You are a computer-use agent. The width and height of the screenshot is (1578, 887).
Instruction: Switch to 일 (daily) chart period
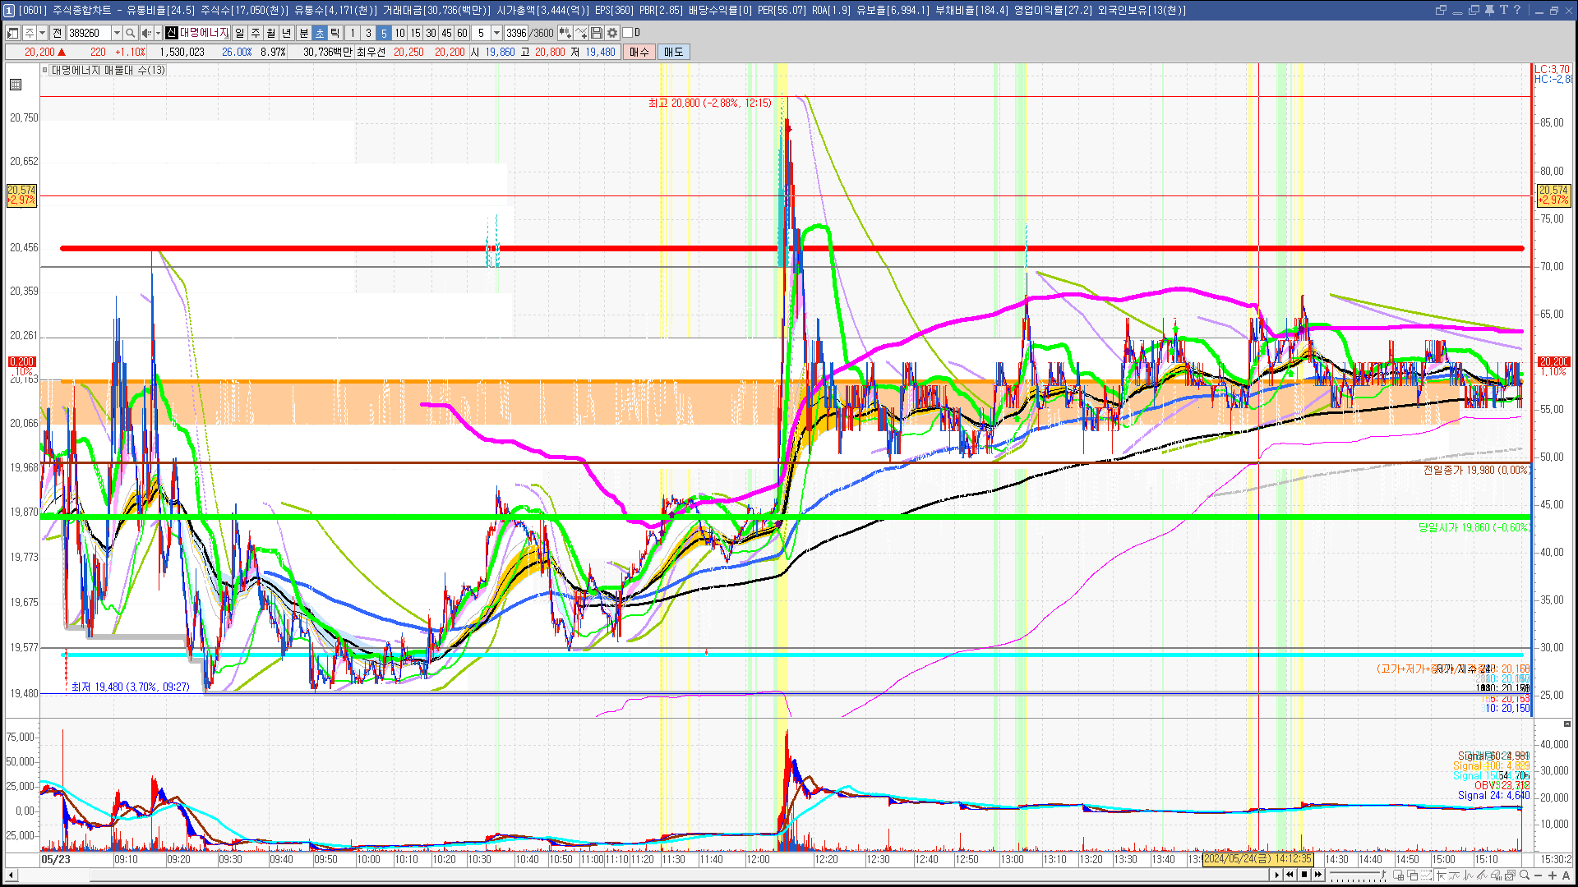coord(239,33)
